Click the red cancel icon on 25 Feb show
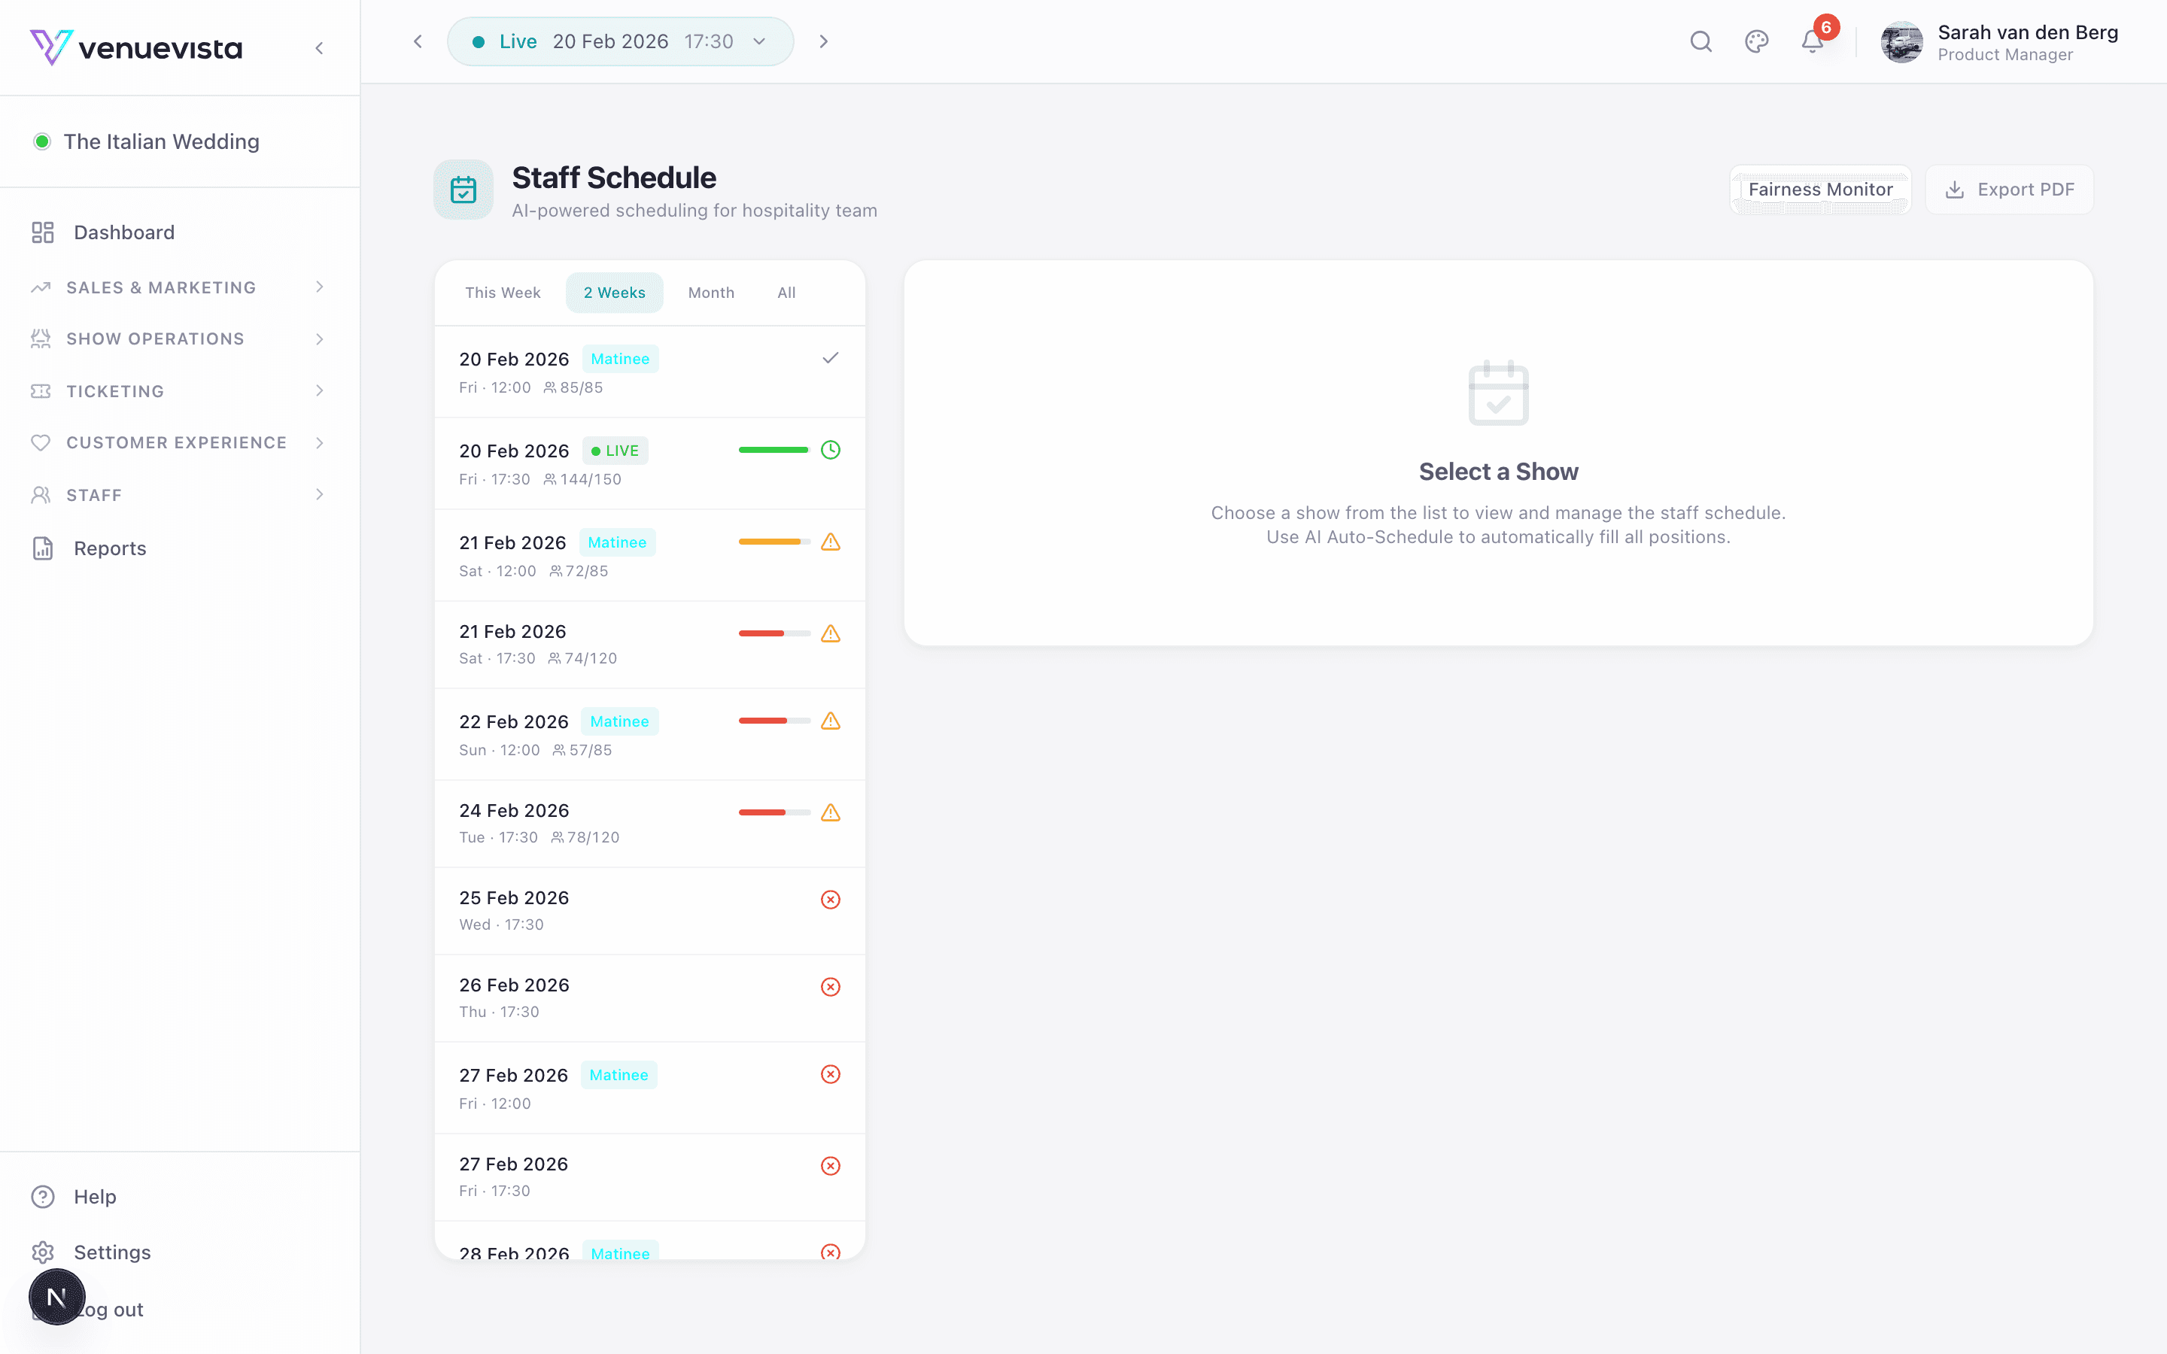This screenshot has width=2167, height=1354. tap(830, 899)
